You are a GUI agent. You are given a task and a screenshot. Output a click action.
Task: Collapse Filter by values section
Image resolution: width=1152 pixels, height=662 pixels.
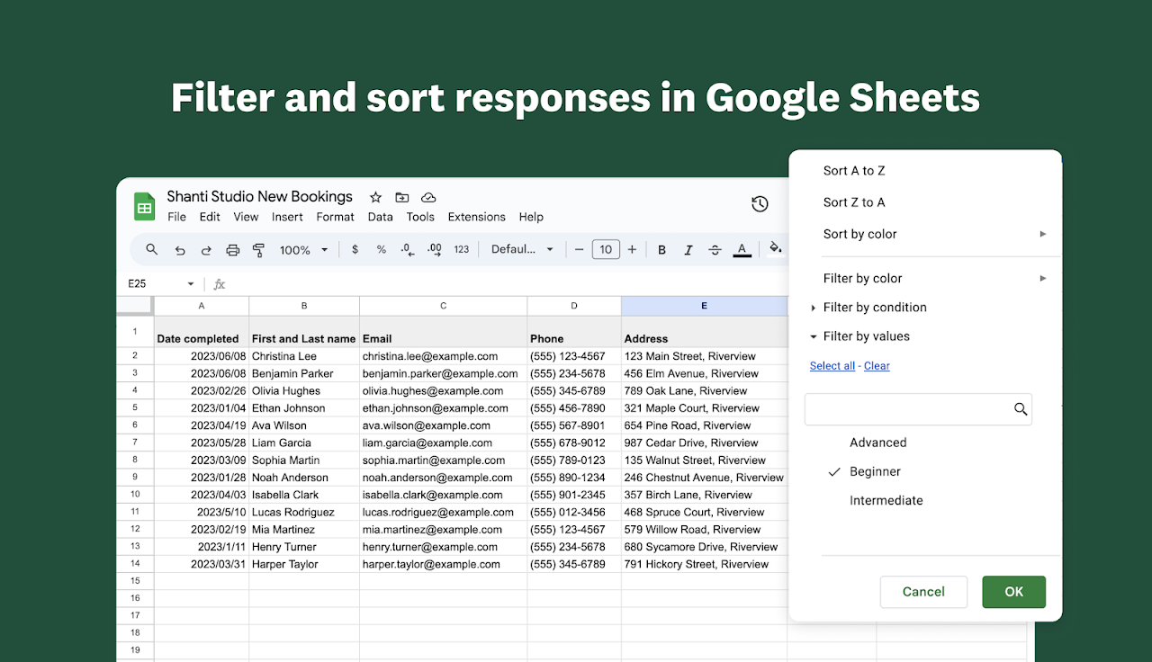point(814,336)
